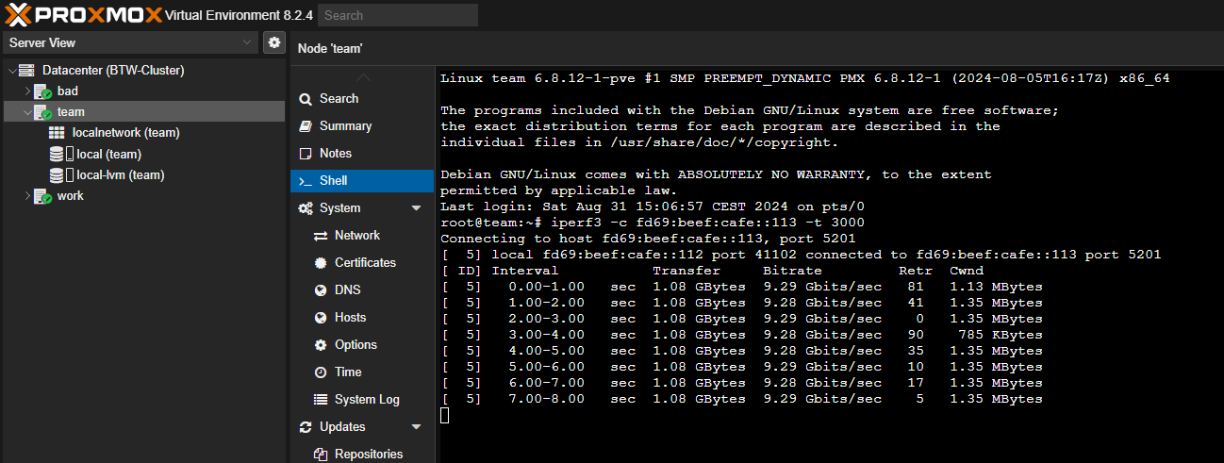The image size is (1224, 463).
Task: Select the 'team' node label
Action: [x=71, y=112]
